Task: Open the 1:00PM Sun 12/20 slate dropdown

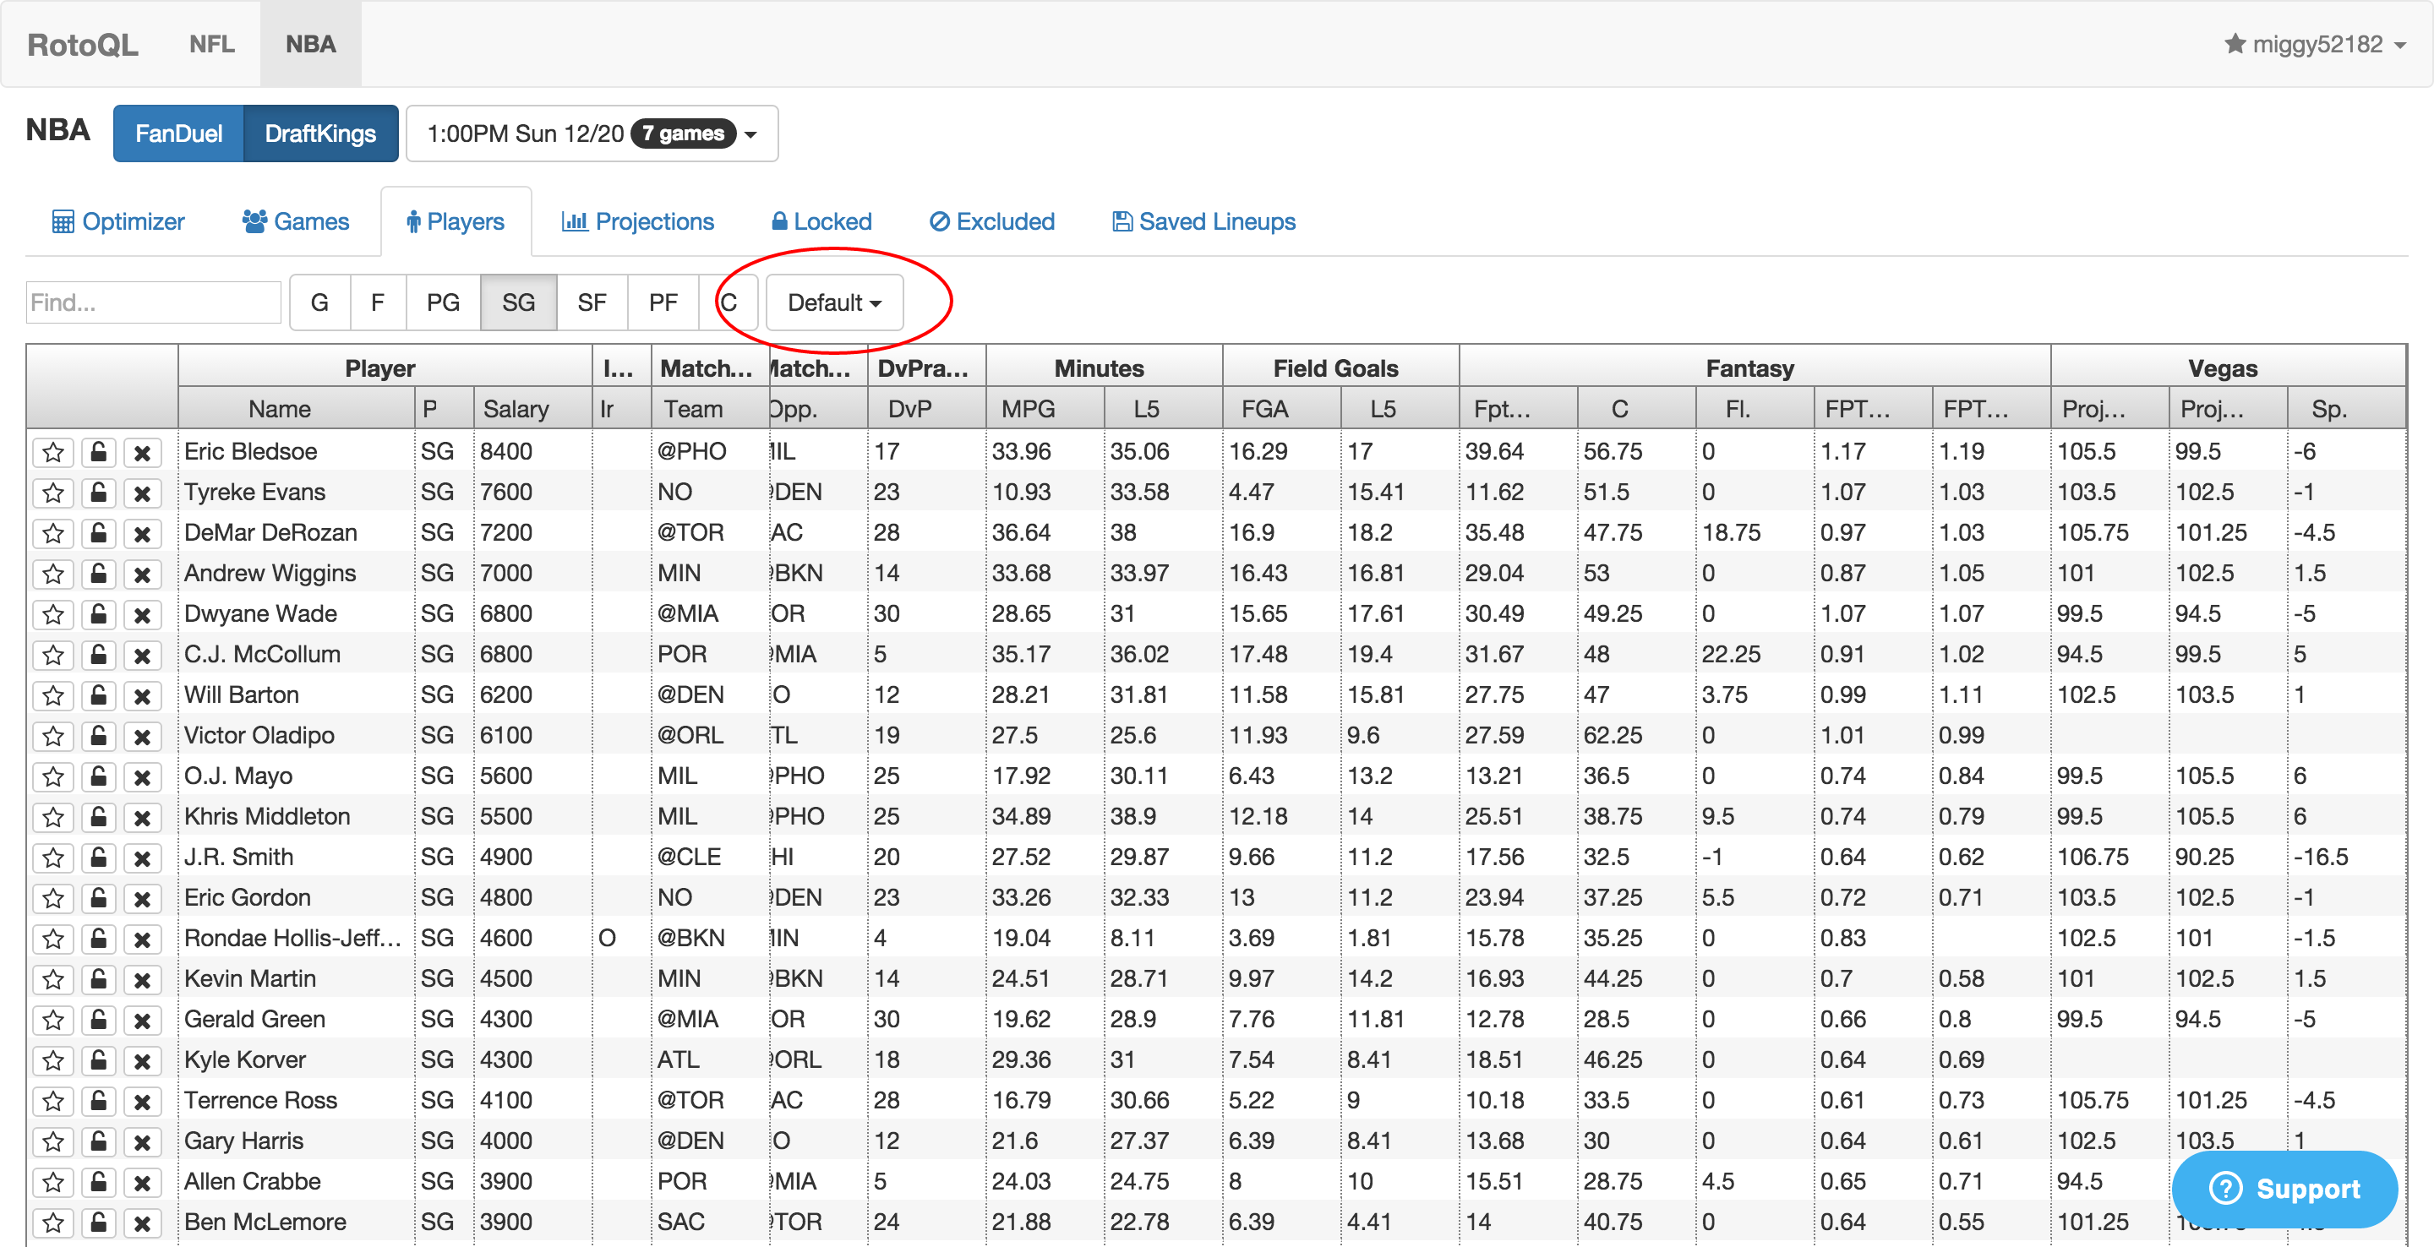Action: [592, 133]
